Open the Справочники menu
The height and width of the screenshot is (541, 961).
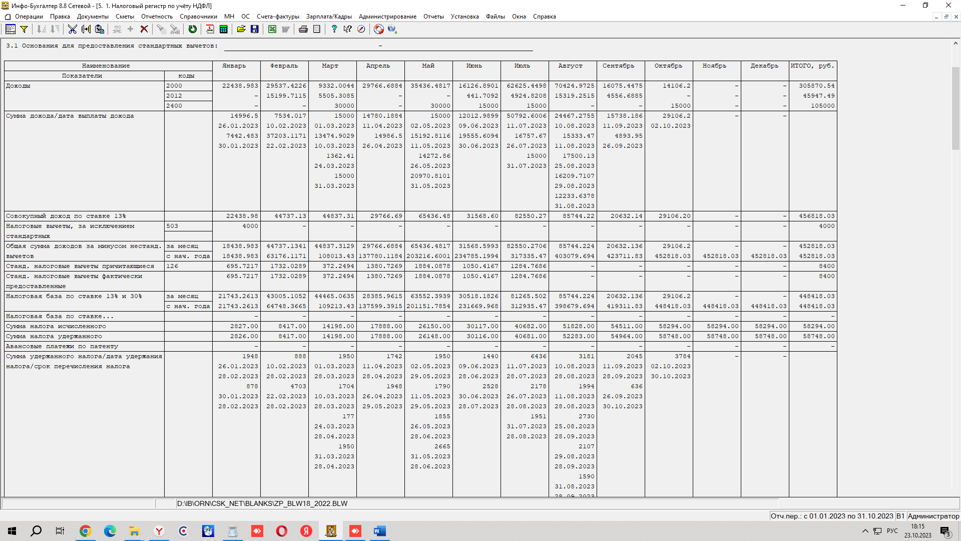pos(198,17)
